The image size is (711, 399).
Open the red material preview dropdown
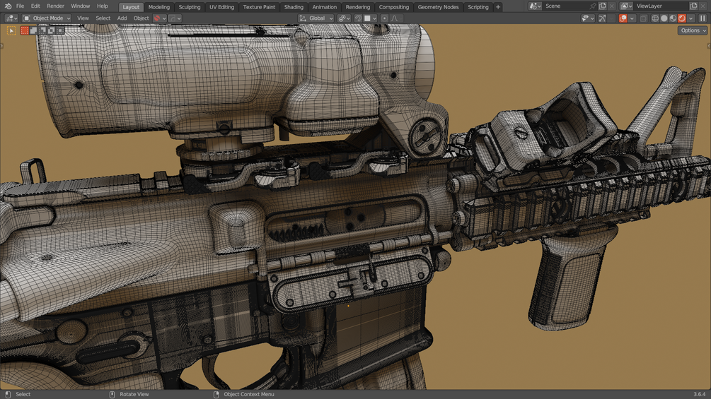pyautogui.click(x=160, y=18)
